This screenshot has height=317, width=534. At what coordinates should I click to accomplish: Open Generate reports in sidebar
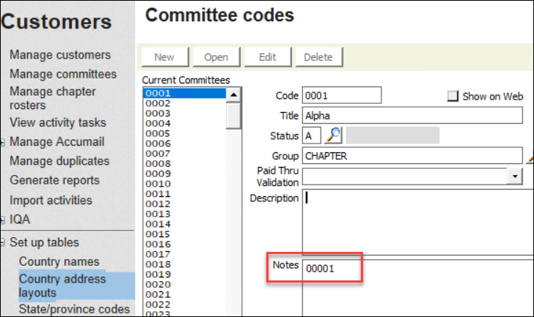54,180
